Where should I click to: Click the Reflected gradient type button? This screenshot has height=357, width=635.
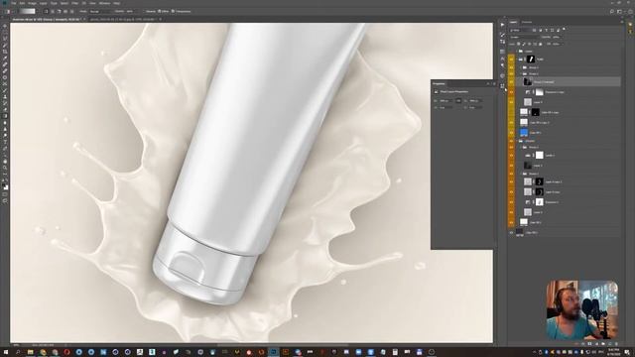(x=65, y=11)
